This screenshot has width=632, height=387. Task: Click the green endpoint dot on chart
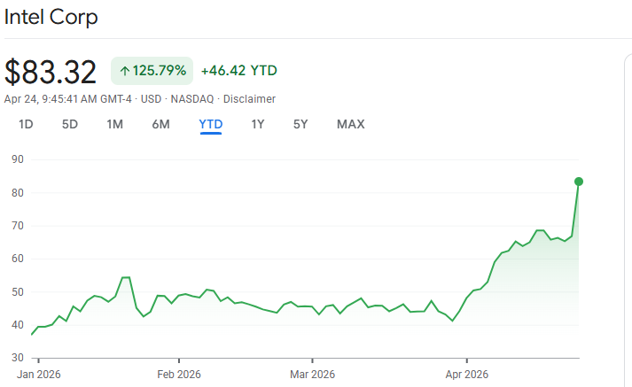coord(579,182)
